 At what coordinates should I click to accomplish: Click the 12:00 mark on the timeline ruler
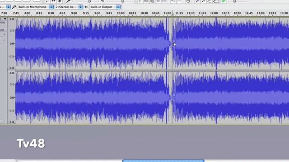[214, 13]
